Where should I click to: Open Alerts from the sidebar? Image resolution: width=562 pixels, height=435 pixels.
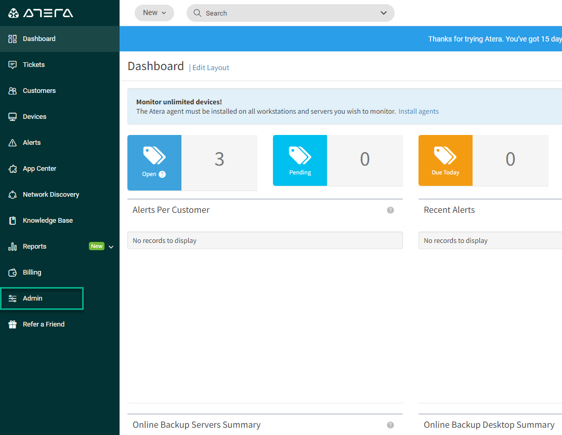[59, 143]
